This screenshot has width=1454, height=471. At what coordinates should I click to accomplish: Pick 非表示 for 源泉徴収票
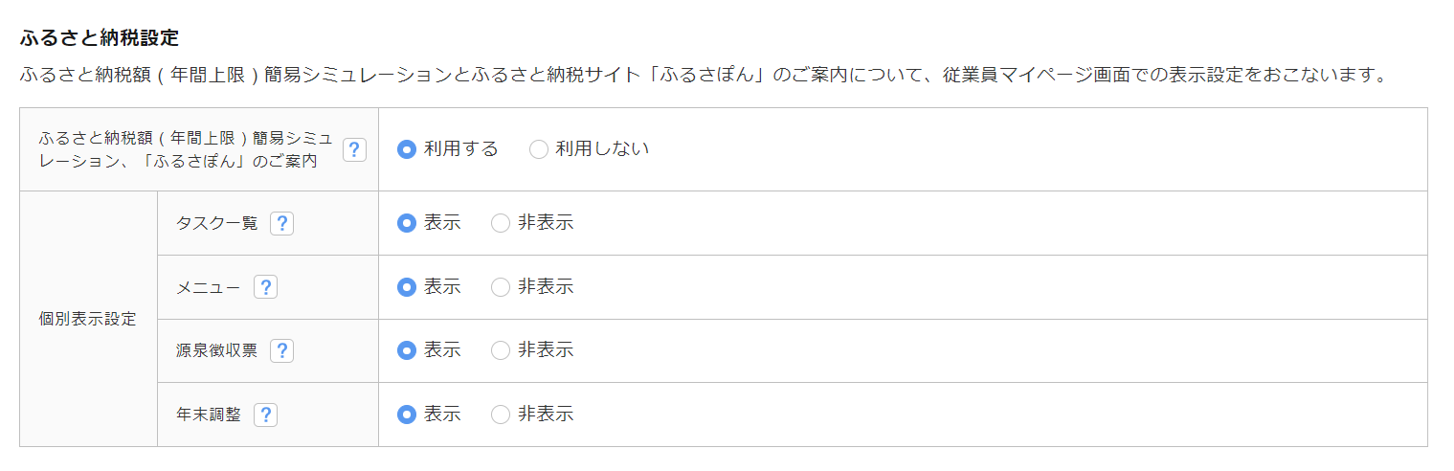501,350
